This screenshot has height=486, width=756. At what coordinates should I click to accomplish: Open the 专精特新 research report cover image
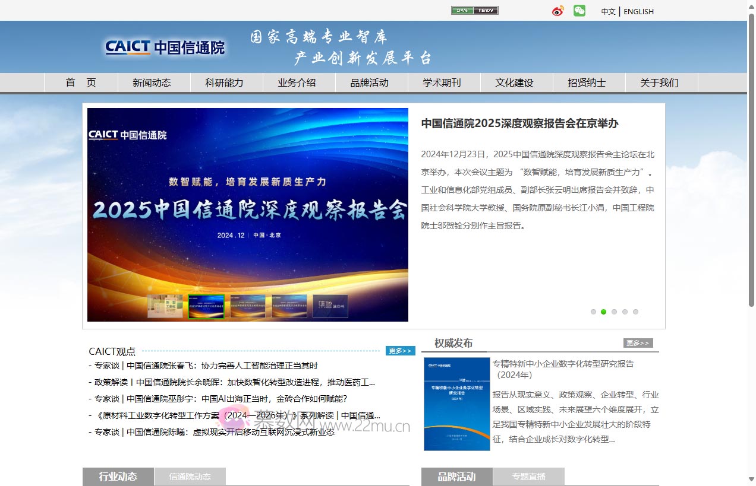(456, 404)
